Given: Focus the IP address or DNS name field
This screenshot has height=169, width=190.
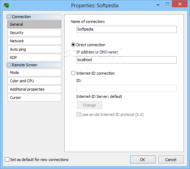Looking at the screenshot, I should [x=127, y=60].
